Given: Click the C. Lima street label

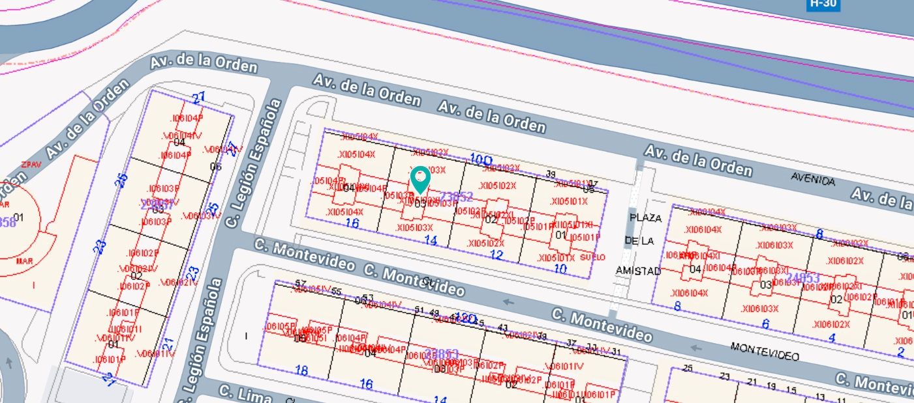Looking at the screenshot, I should coord(235,393).
